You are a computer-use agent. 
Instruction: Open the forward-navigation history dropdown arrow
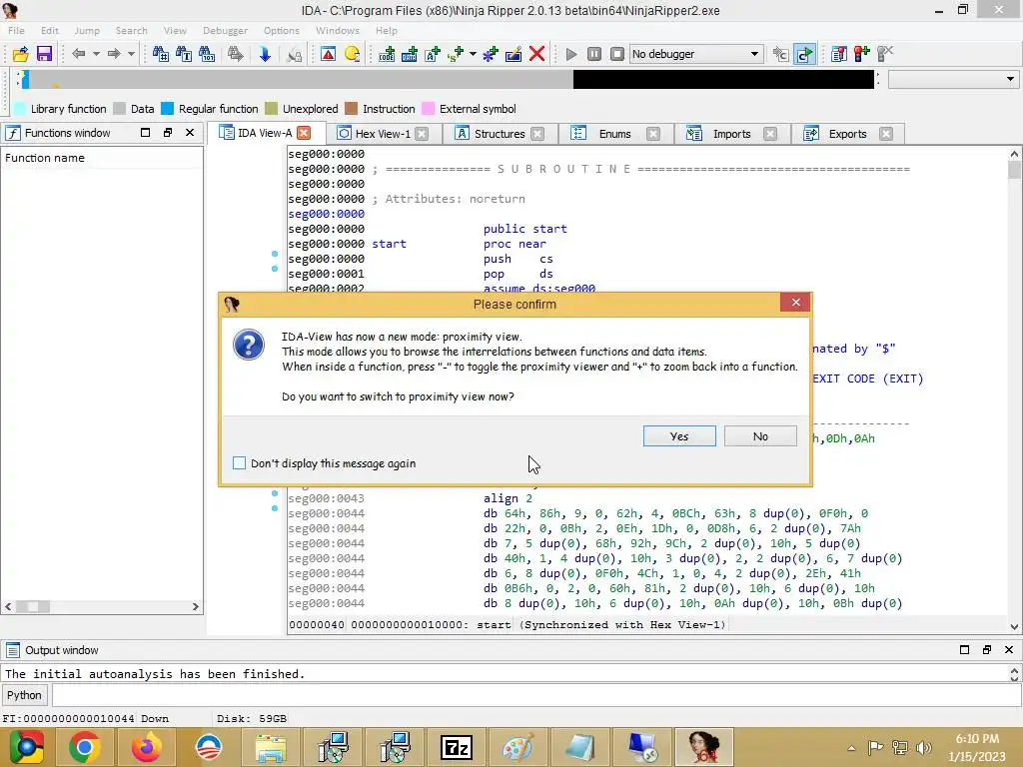click(x=131, y=54)
